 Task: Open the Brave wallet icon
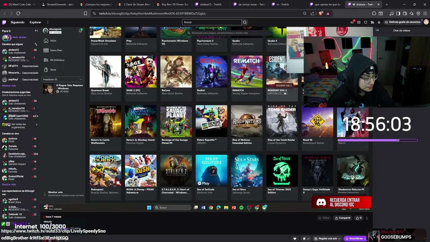(x=405, y=13)
